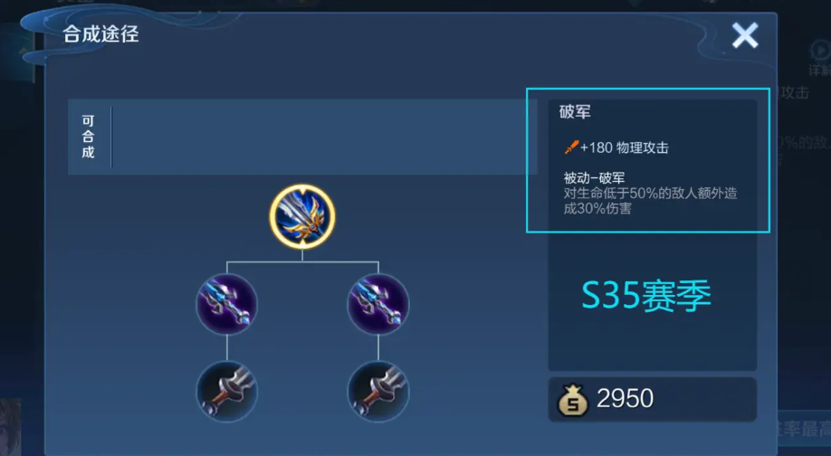Click the item price 2950
The width and height of the screenshot is (831, 456).
click(625, 399)
